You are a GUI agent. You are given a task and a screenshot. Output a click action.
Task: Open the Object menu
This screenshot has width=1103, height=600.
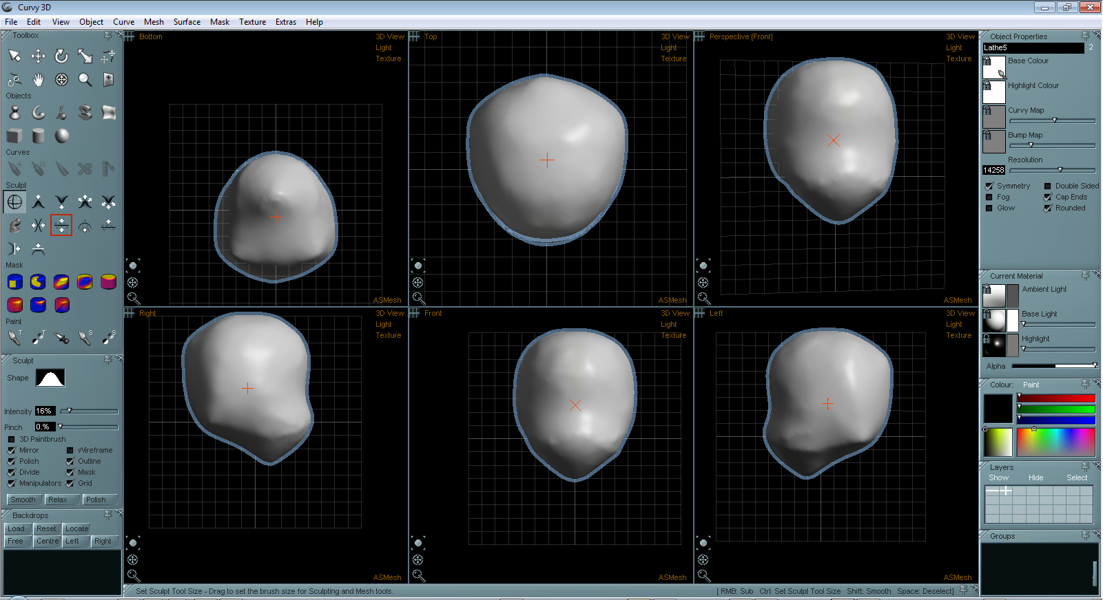[91, 22]
